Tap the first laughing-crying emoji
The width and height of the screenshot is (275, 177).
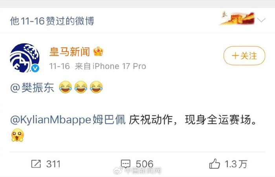coord(65,87)
